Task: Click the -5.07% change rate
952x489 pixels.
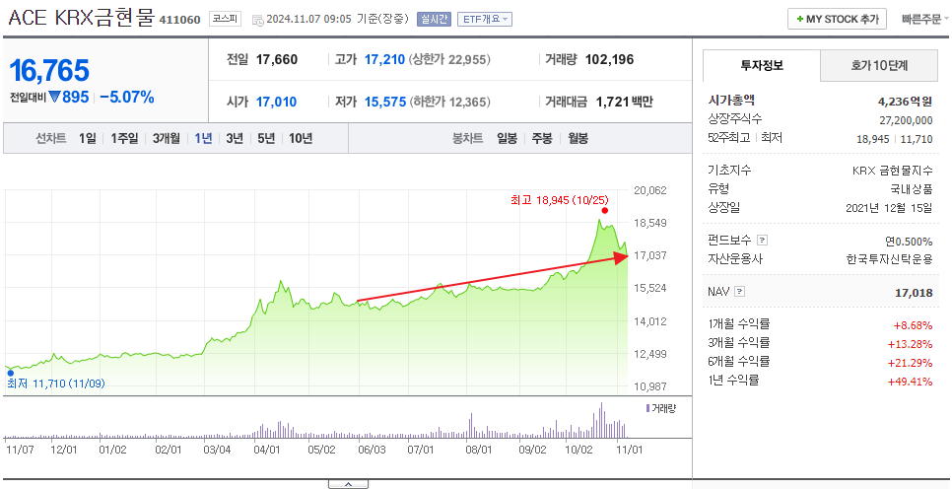Action: (x=127, y=98)
